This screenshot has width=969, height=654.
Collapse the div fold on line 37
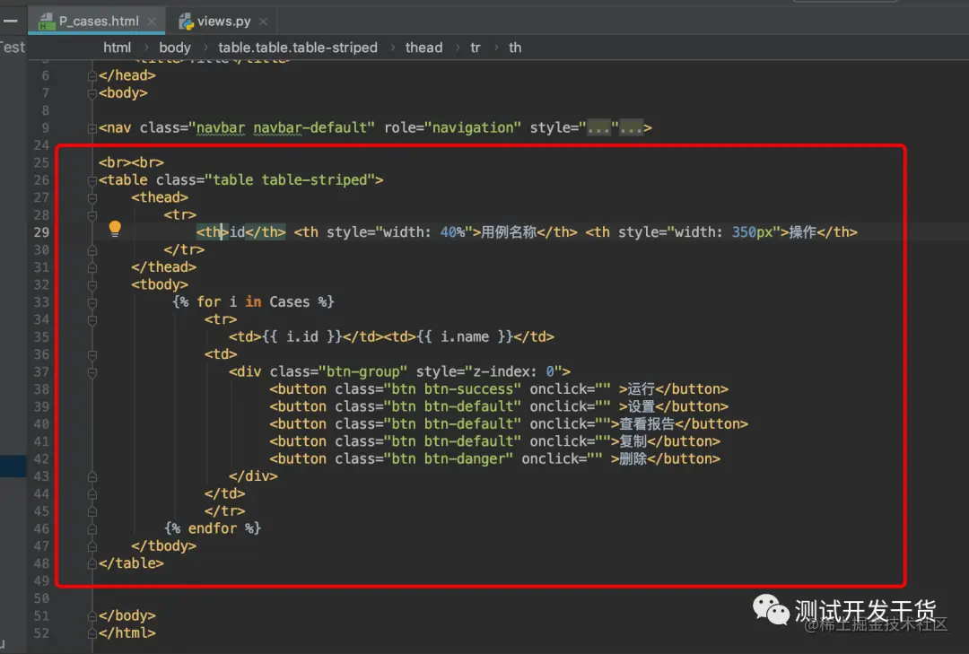pos(92,372)
